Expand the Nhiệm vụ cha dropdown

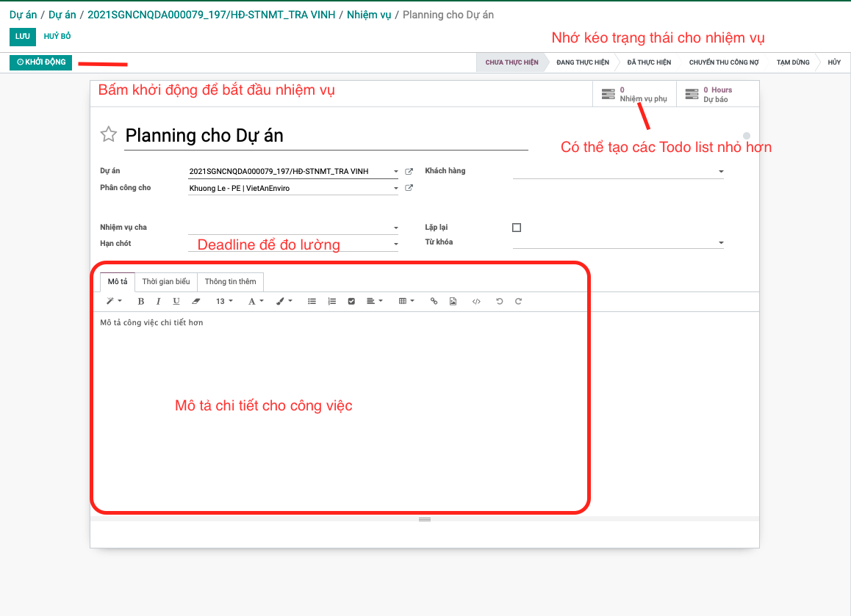pyautogui.click(x=395, y=228)
